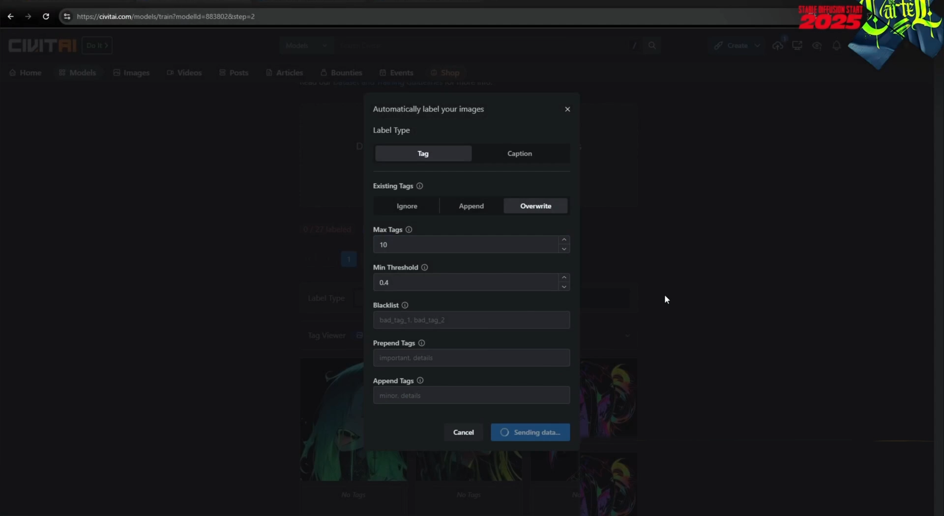Viewport: 944px width, 516px height.
Task: Choose Overwrite for existing tags
Action: coord(535,206)
